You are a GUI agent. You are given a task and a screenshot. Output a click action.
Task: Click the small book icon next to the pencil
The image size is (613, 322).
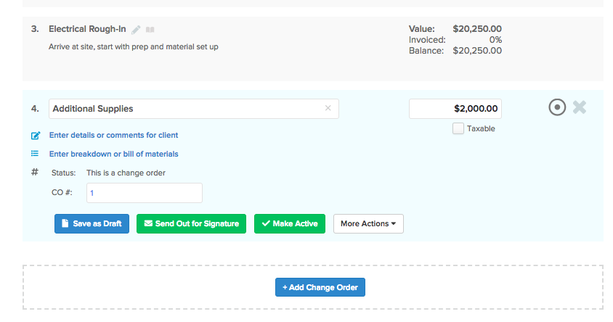click(x=150, y=30)
